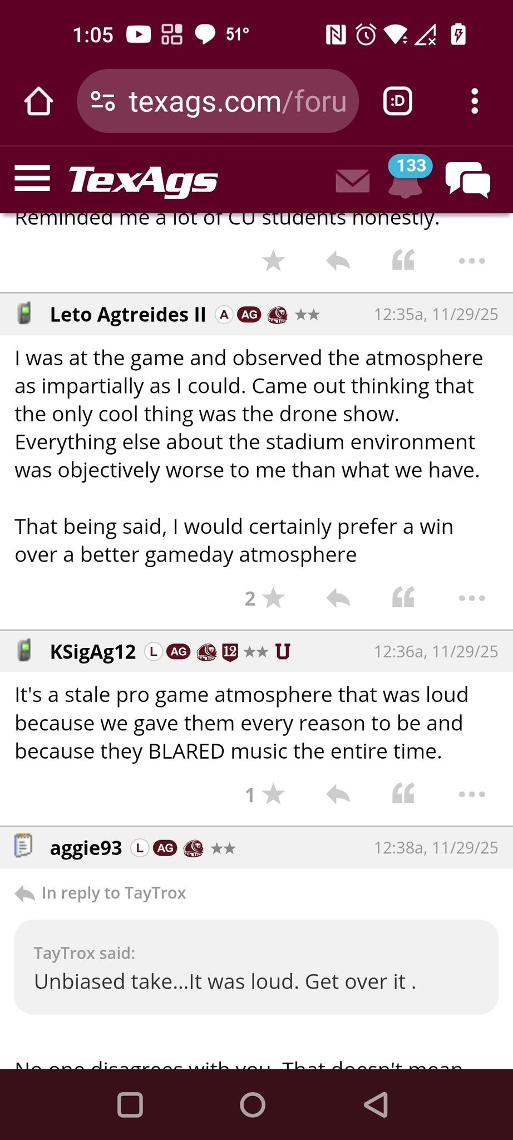This screenshot has height=1140, width=513.
Task: Star the topmost partially visible post
Action: coord(273,261)
